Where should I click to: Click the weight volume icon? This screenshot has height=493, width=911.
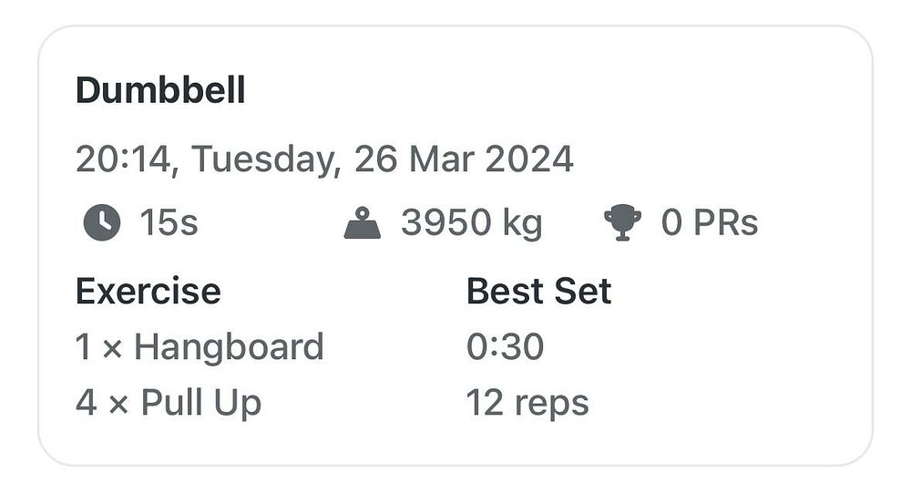[363, 222]
